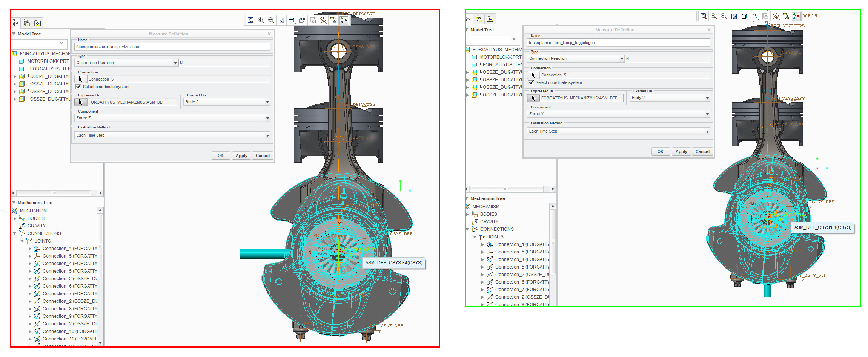Click OK in the vizszintes Measure Definition dialog

221,156
